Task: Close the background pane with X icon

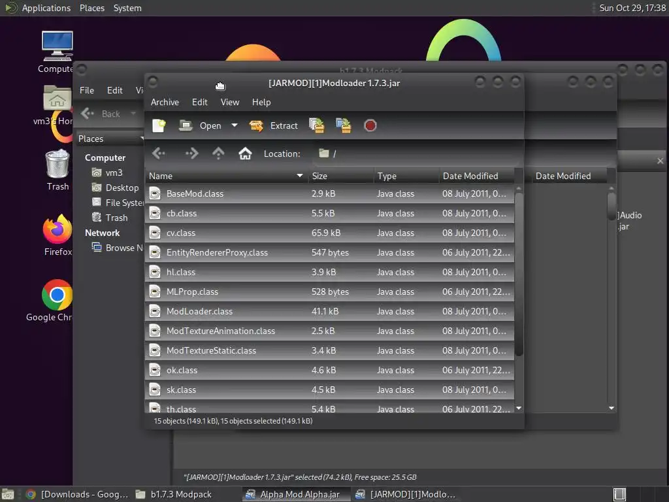Action: tap(660, 161)
